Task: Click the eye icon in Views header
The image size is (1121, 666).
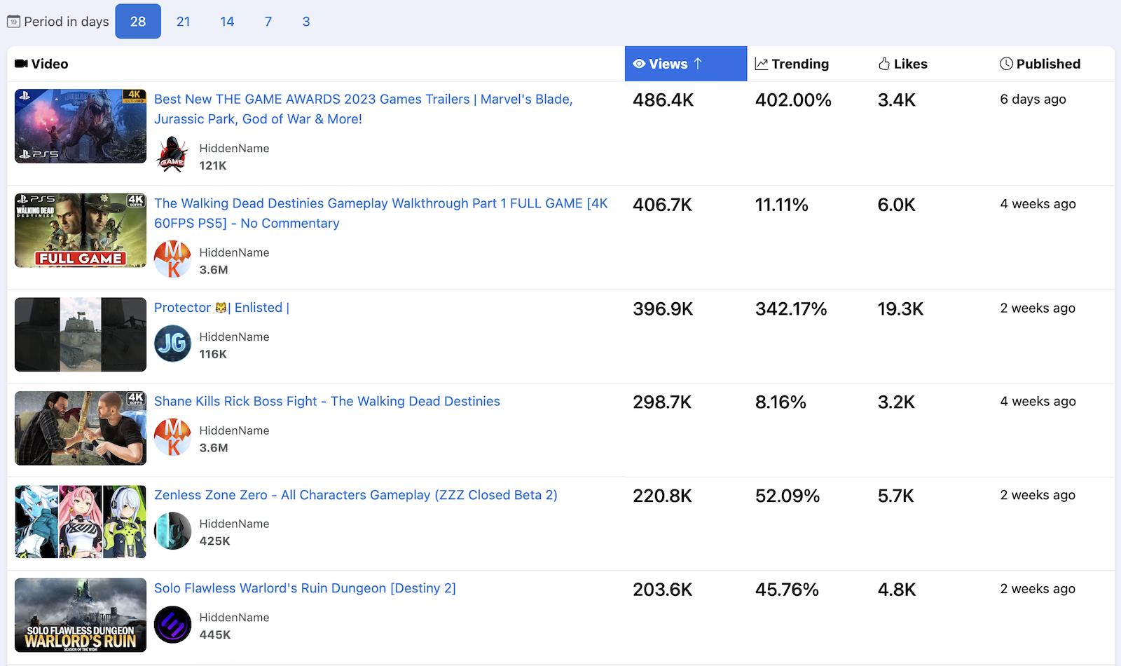Action: [x=639, y=64]
